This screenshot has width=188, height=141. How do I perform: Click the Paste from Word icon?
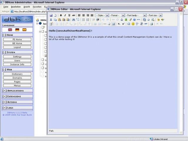pyautogui.click(x=68, y=20)
